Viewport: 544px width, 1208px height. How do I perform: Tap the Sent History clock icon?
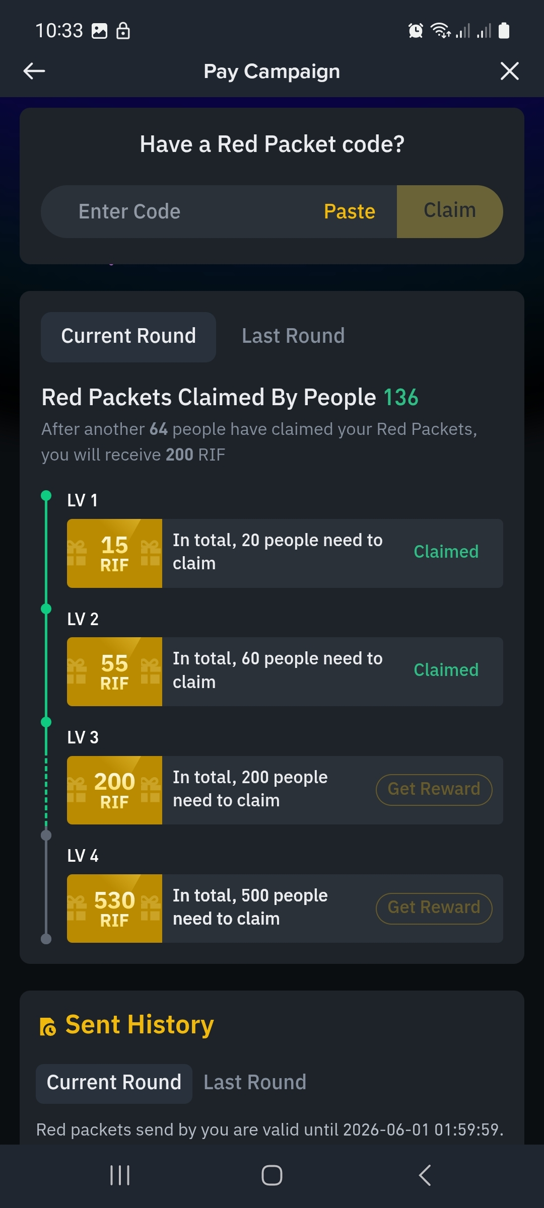tap(48, 1026)
